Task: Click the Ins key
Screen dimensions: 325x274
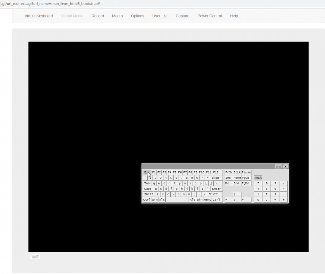Action: (x=229, y=178)
